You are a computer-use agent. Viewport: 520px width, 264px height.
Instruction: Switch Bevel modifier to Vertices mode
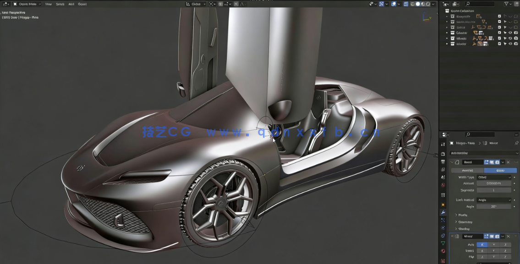(x=466, y=170)
